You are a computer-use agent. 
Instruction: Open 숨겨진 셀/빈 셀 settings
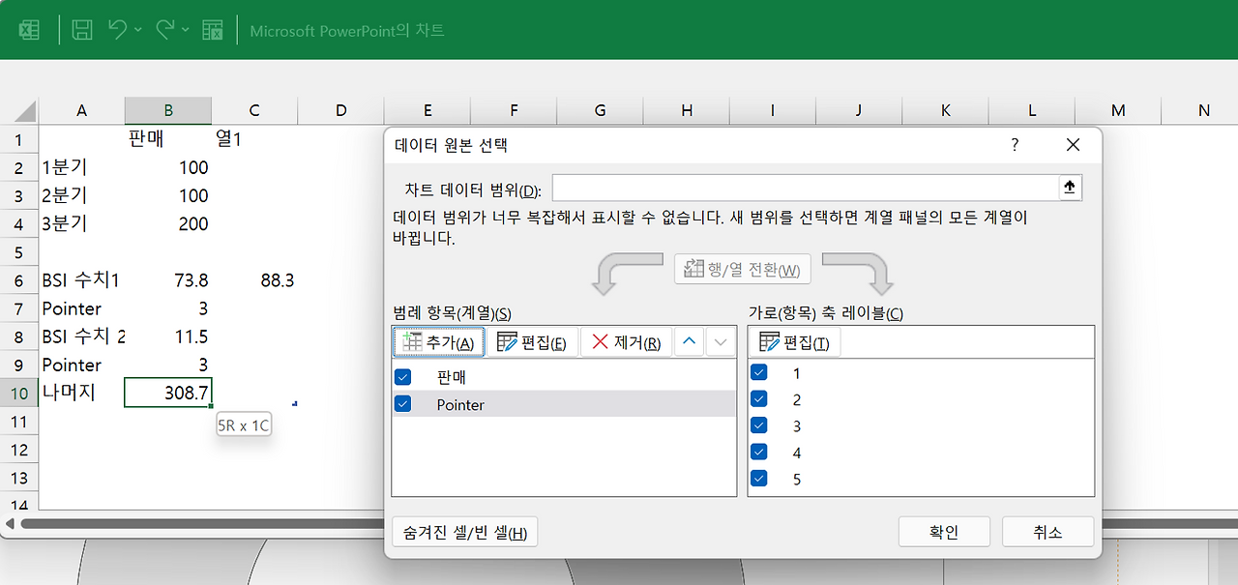click(x=464, y=533)
